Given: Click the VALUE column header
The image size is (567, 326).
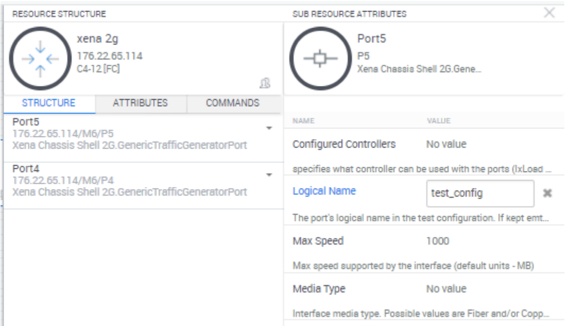Looking at the screenshot, I should pos(439,121).
